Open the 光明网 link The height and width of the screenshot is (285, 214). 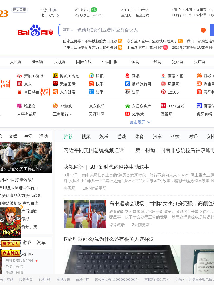coord(177,62)
